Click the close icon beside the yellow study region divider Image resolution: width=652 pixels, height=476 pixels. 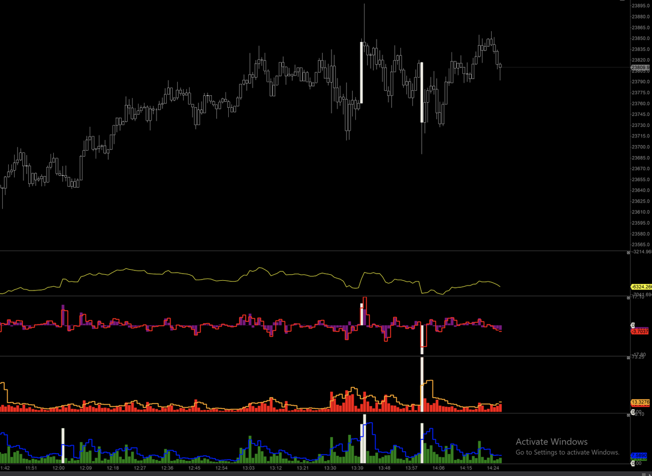[628, 252]
